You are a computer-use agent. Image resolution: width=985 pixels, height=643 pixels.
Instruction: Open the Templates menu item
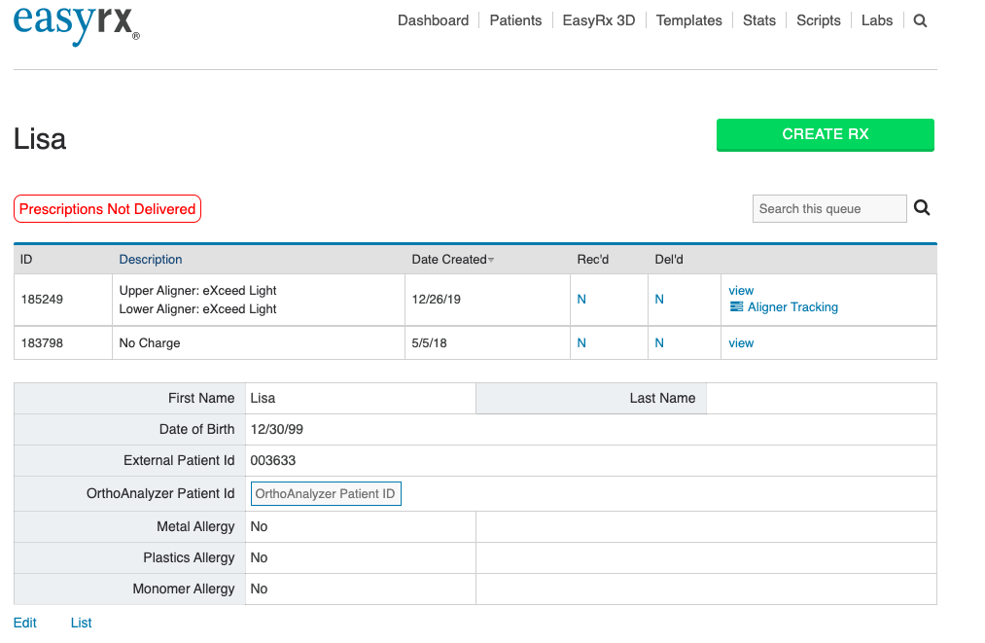[688, 20]
